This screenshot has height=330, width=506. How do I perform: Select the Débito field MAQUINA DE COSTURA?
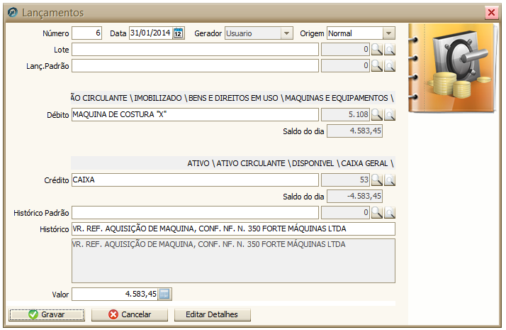(x=195, y=114)
